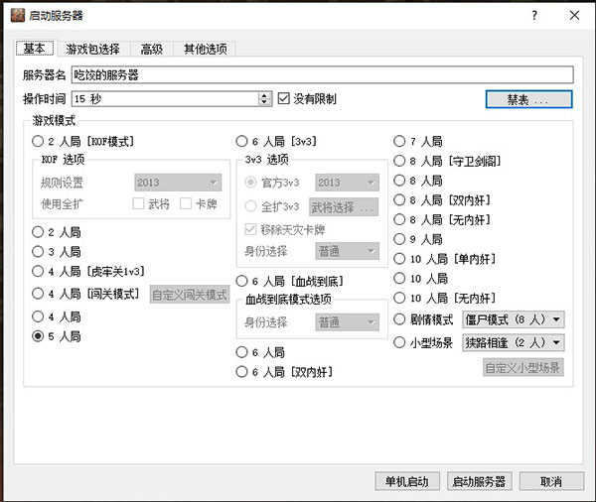Select the plain 4 人局 radio

click(x=57, y=316)
